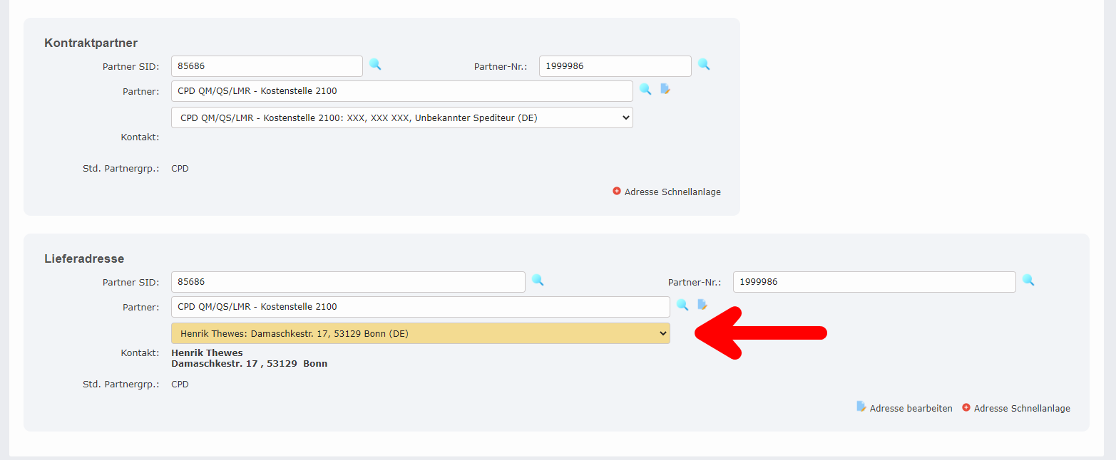Search Partner-Nr. in Kontraktpartner section

pyautogui.click(x=704, y=65)
